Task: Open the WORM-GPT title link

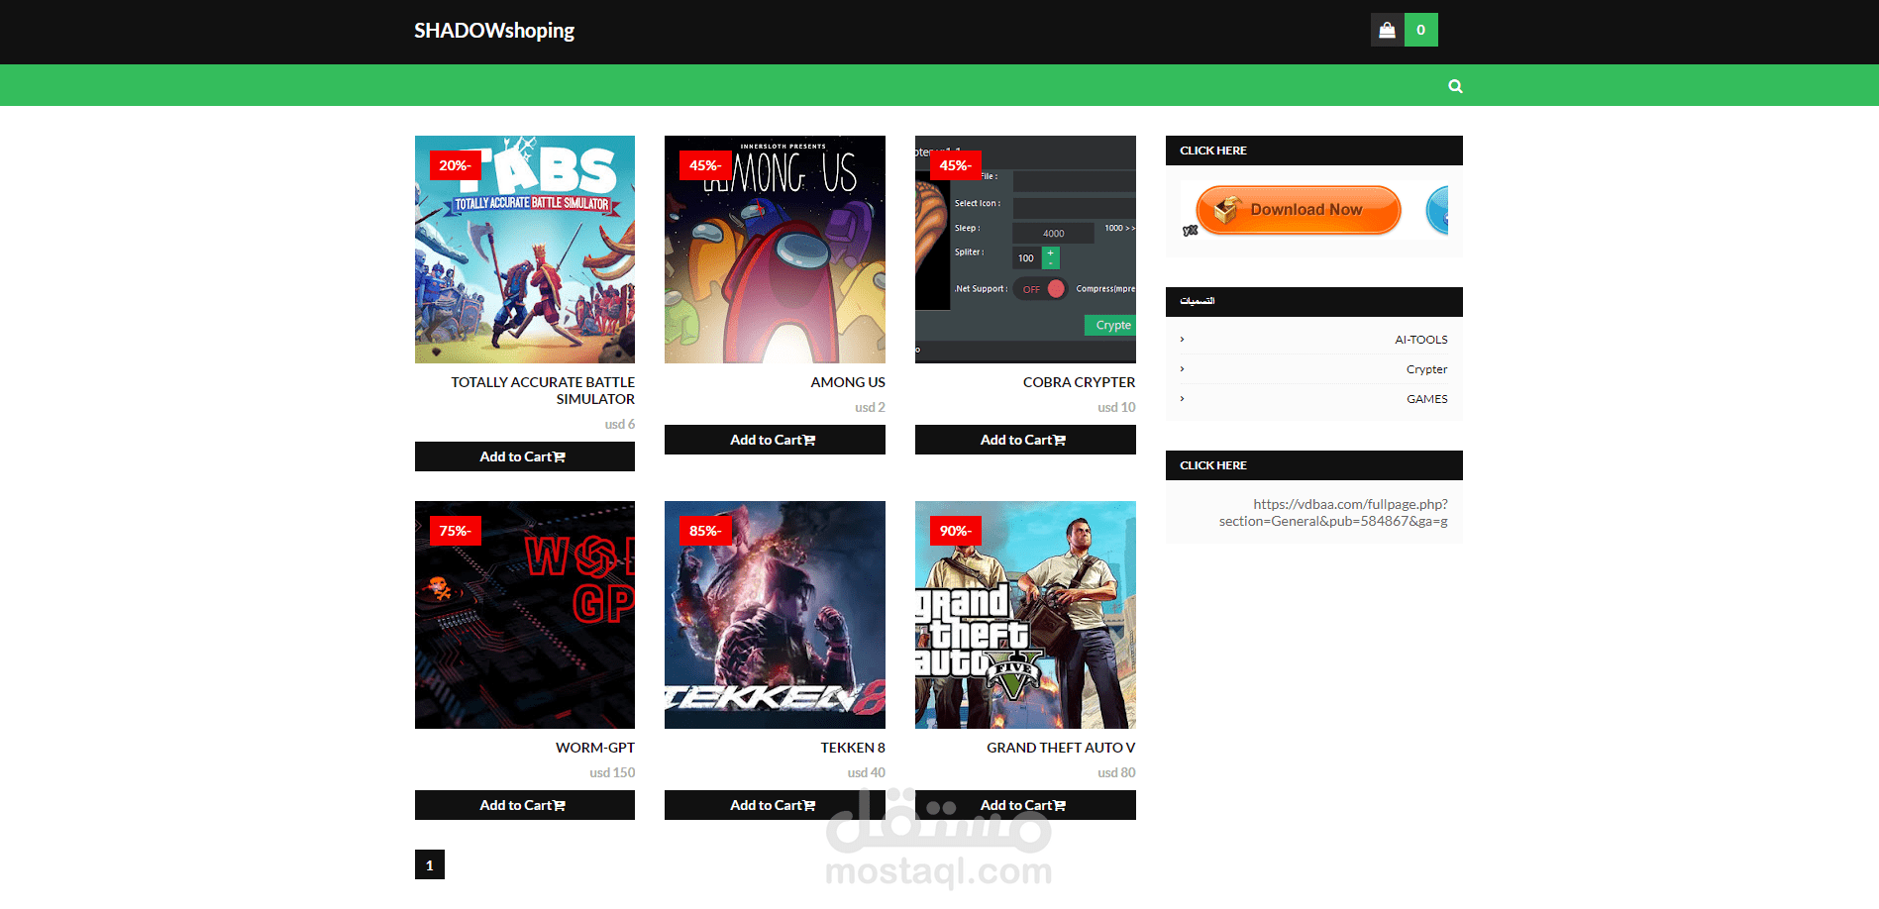Action: point(595,748)
